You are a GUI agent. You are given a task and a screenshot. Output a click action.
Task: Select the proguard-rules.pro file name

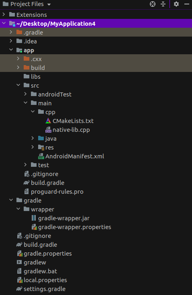point(57,192)
